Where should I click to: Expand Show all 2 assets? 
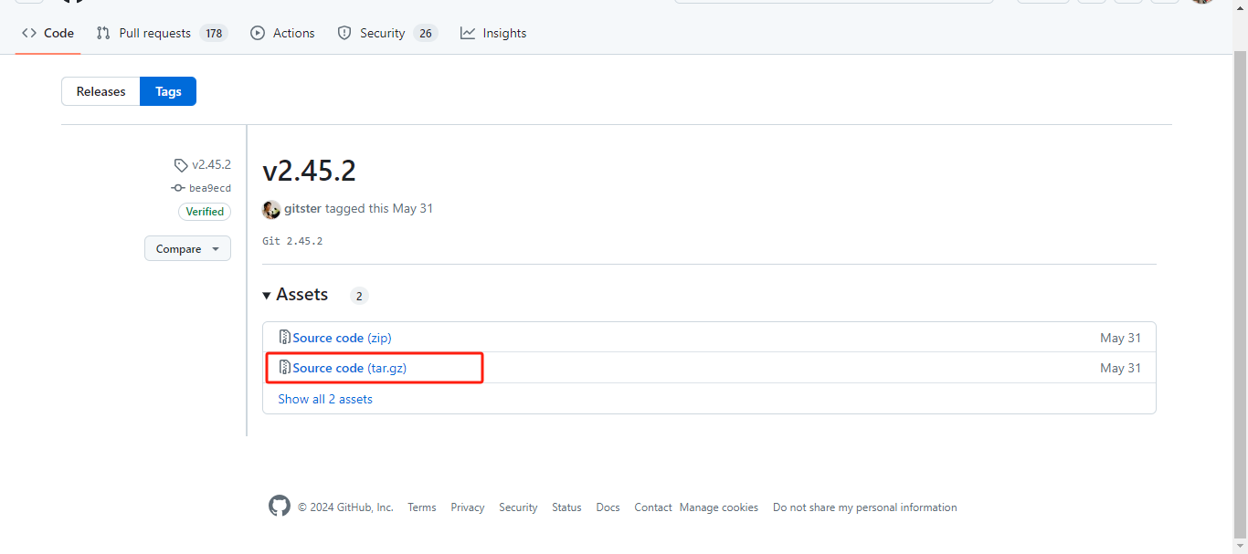325,399
